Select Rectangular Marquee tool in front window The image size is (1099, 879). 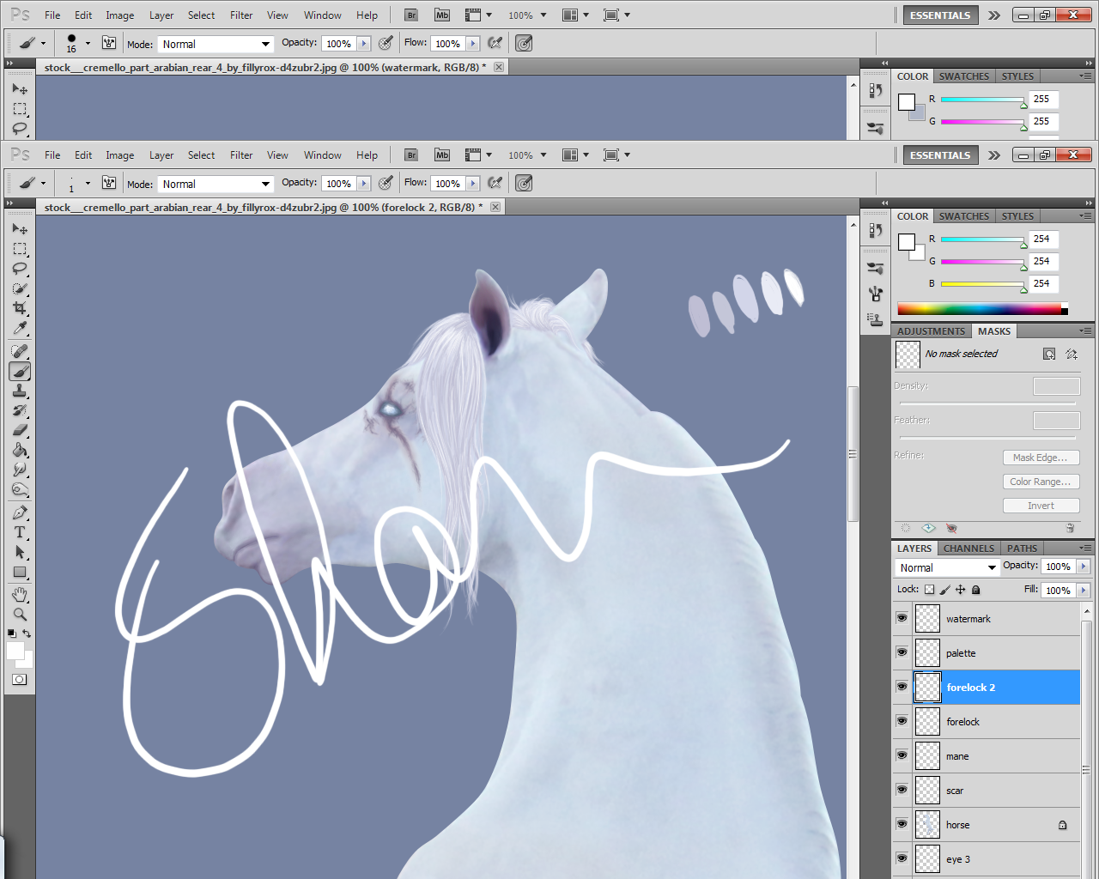click(20, 249)
